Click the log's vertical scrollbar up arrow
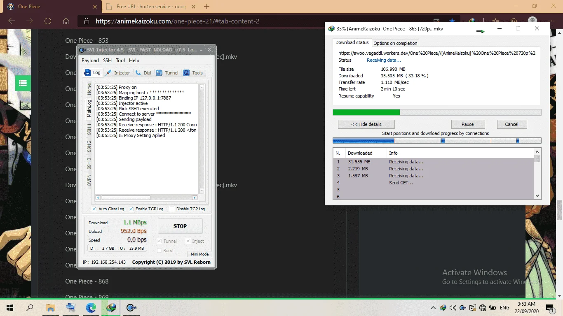Screen dimensions: 563x316 [x=202, y=87]
